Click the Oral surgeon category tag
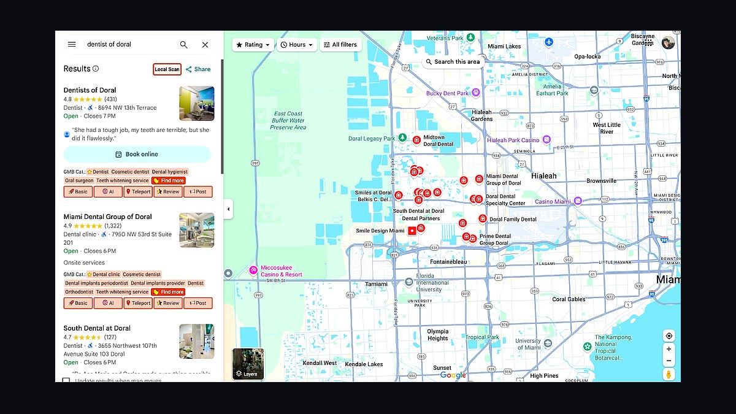 pos(79,180)
